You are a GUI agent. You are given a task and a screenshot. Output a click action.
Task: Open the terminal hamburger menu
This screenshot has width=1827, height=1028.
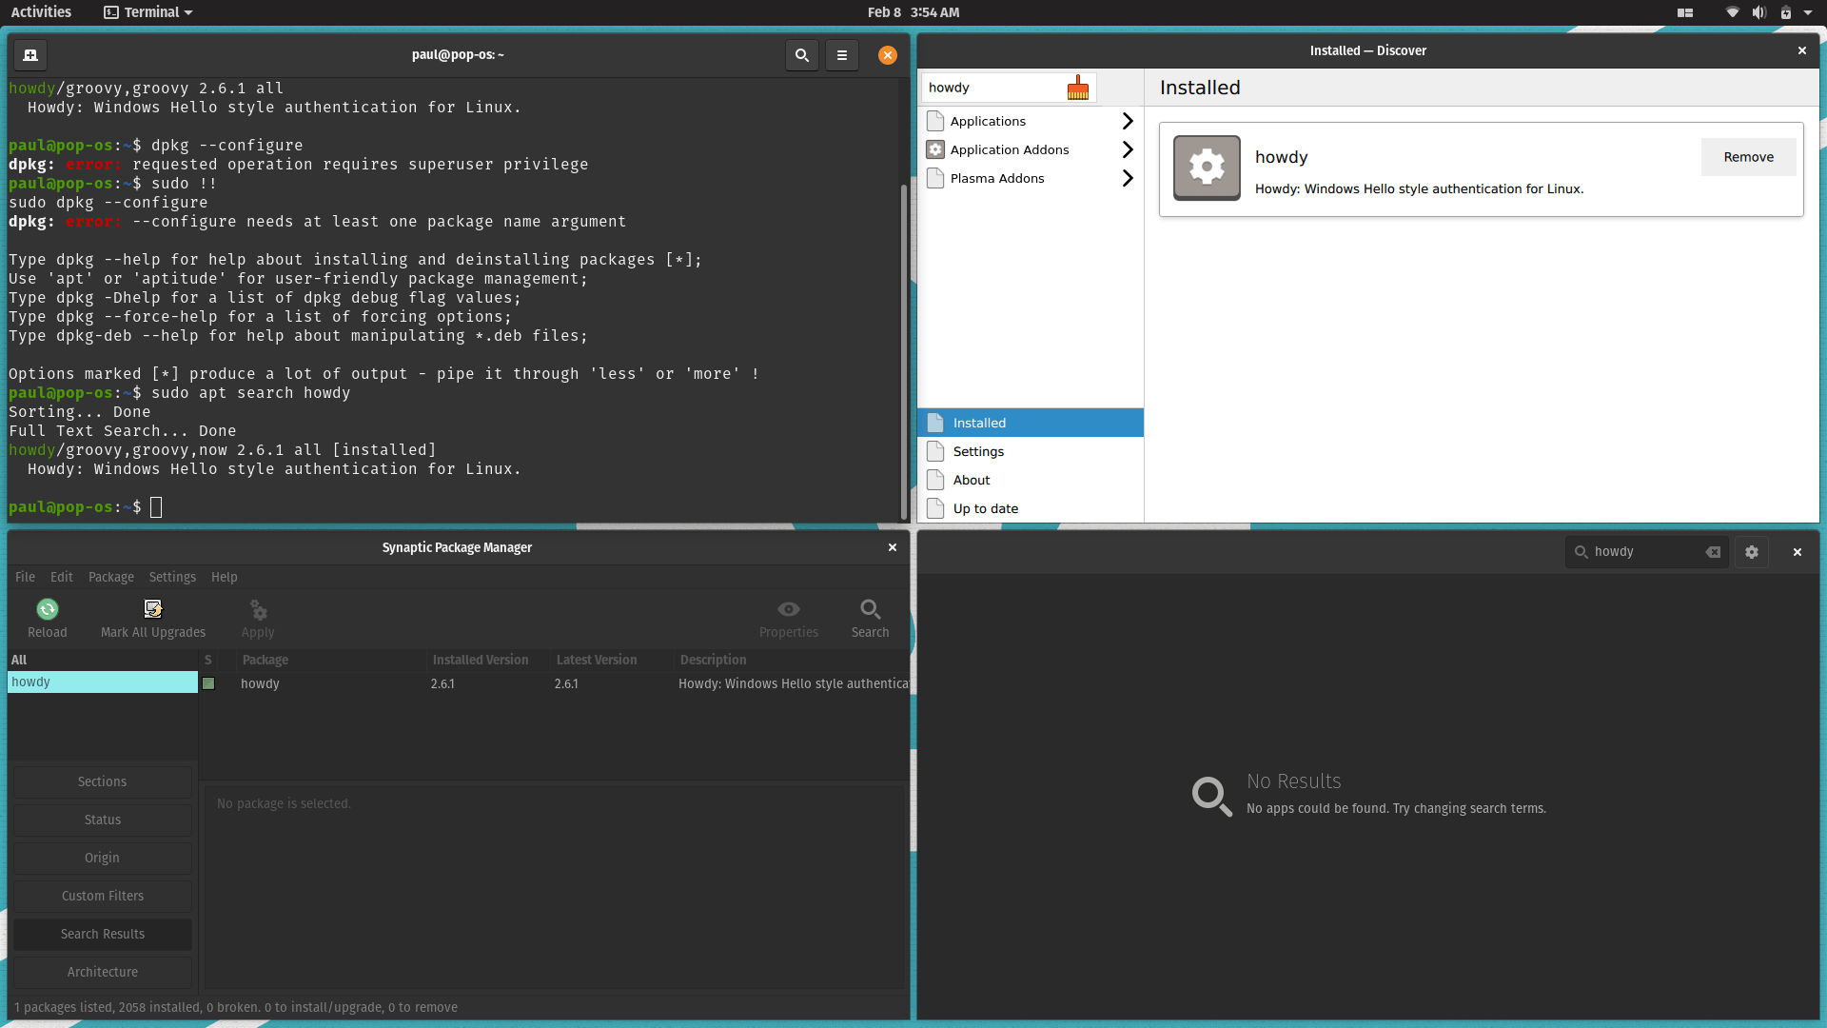(841, 55)
